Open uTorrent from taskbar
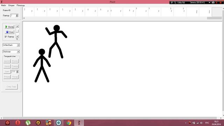 tap(28, 123)
